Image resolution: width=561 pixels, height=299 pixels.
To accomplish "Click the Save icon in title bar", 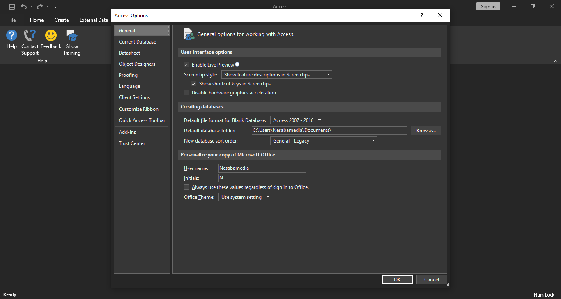I will (x=12, y=7).
